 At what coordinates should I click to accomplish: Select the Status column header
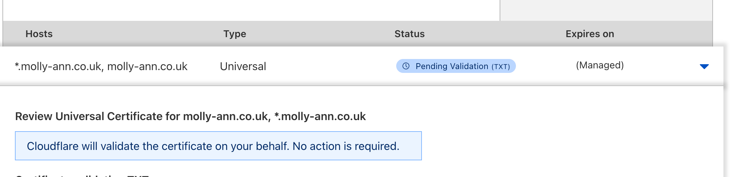click(409, 34)
